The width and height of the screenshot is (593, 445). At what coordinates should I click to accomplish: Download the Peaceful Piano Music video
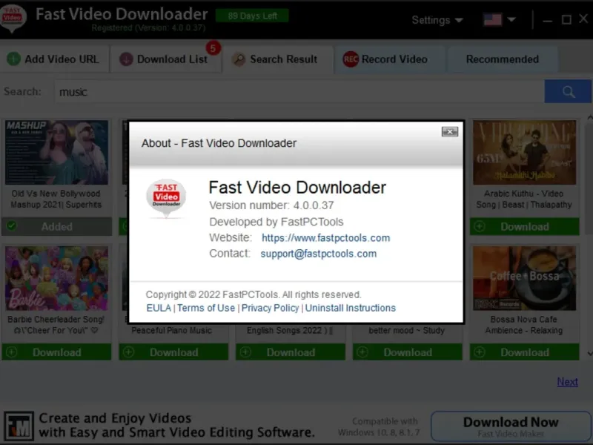173,352
